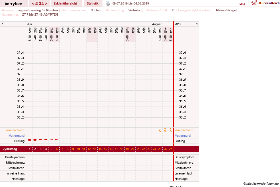The height and width of the screenshot is (187, 280).
Task: Click the comment text ZT 7 bis ZT 18 ÄGYPTEN
Action: pos(40,14)
